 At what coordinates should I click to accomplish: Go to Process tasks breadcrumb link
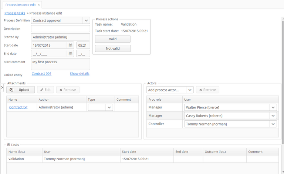15,13
